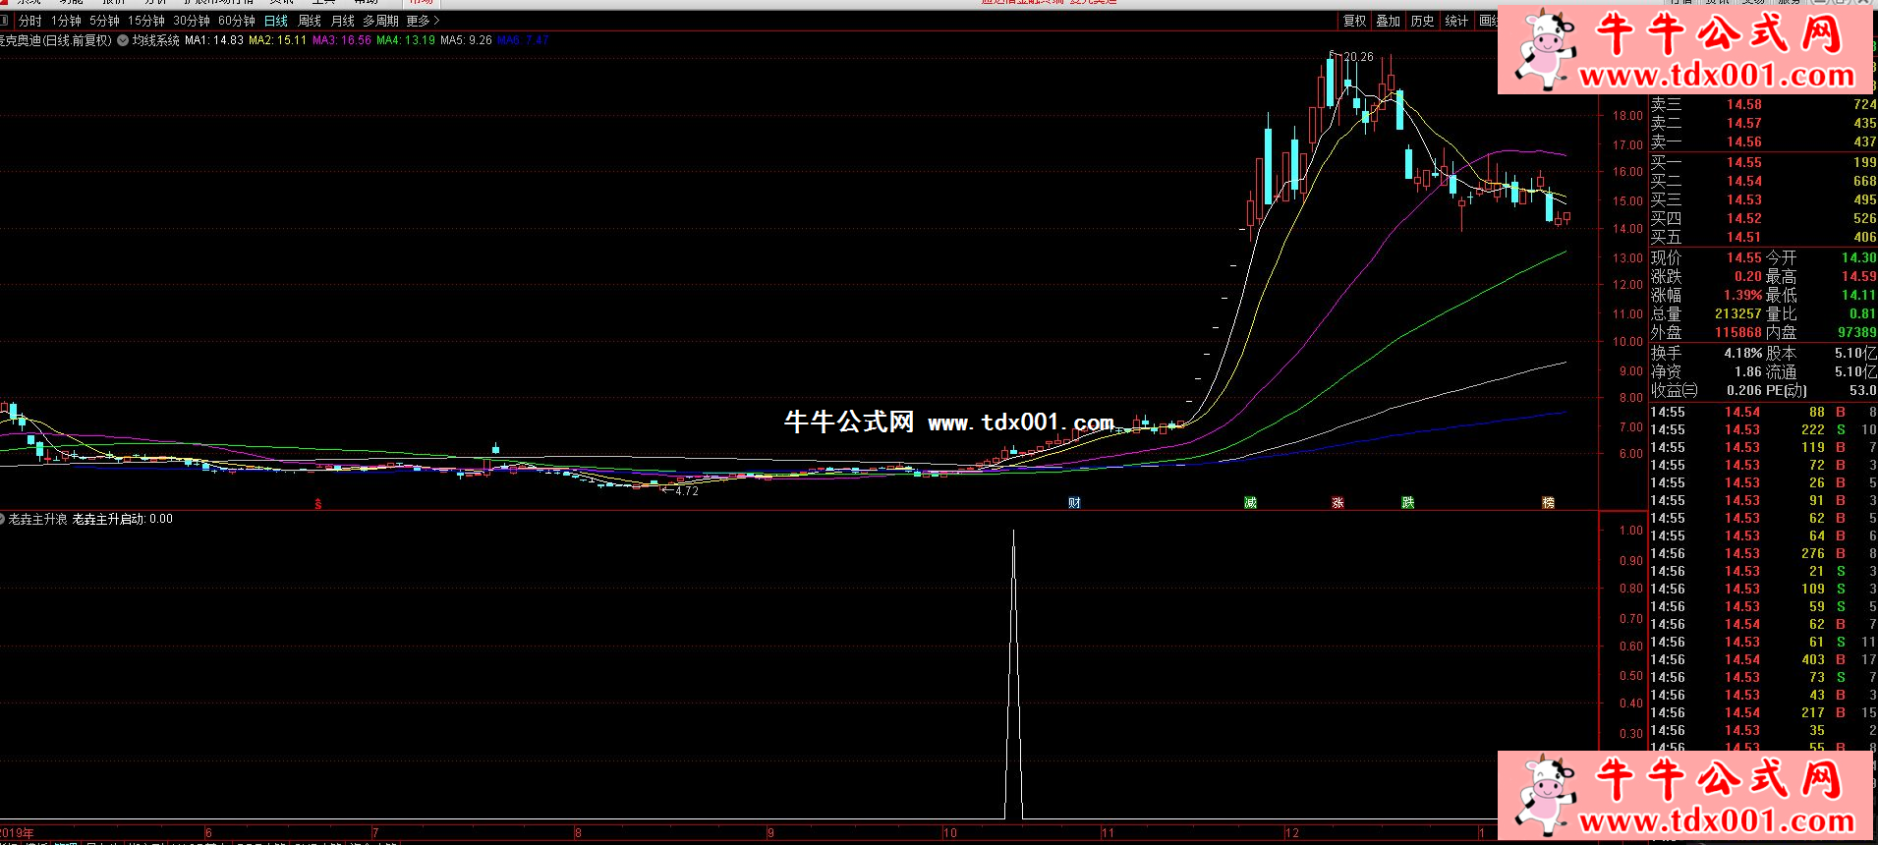The width and height of the screenshot is (1878, 845).
Task: Open the 多周期 multi-period view
Action: point(380,21)
